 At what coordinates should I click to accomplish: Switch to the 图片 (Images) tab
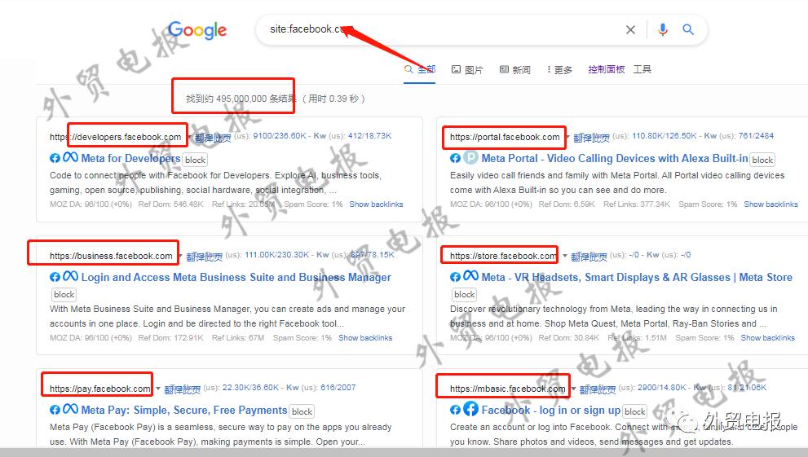[x=467, y=69]
